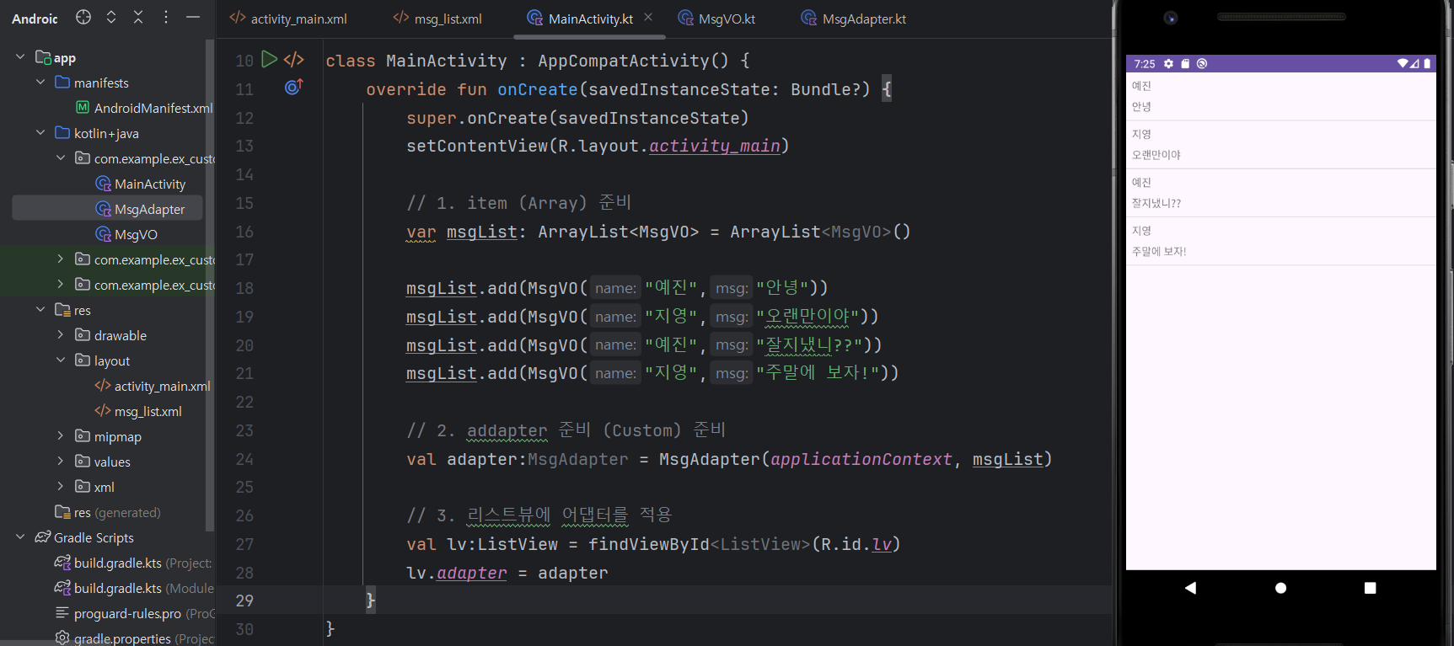Collapse the app module node
Viewport: 1454px width, 646px height.
[20, 56]
